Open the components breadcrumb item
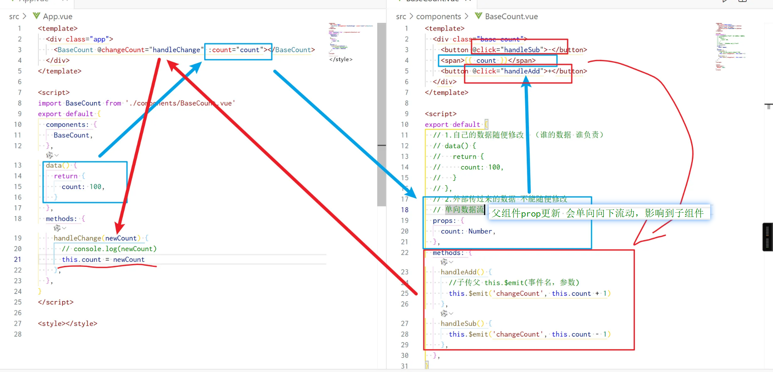 pos(439,16)
